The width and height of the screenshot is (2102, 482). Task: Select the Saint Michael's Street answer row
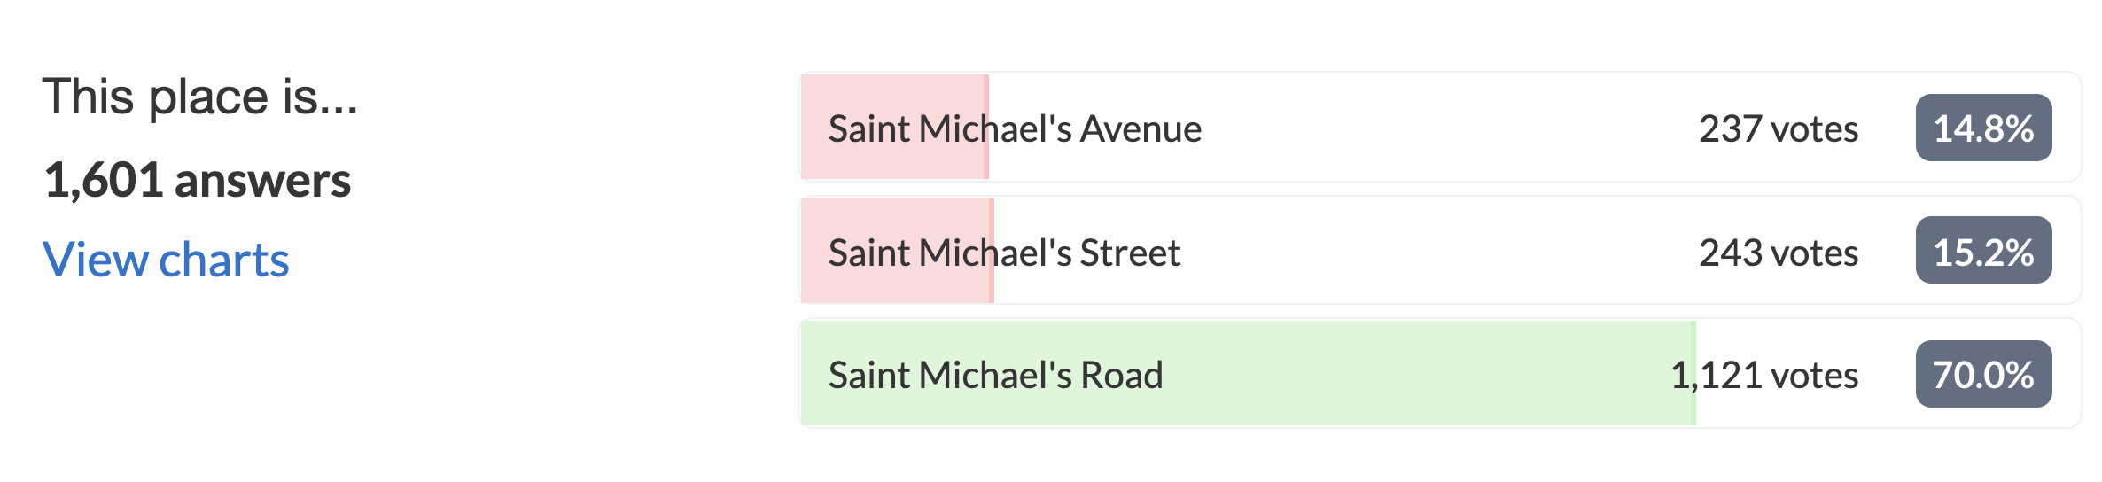point(1440,250)
